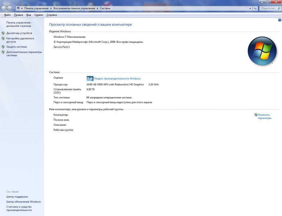Click the search magnifier icon

click(279, 8)
